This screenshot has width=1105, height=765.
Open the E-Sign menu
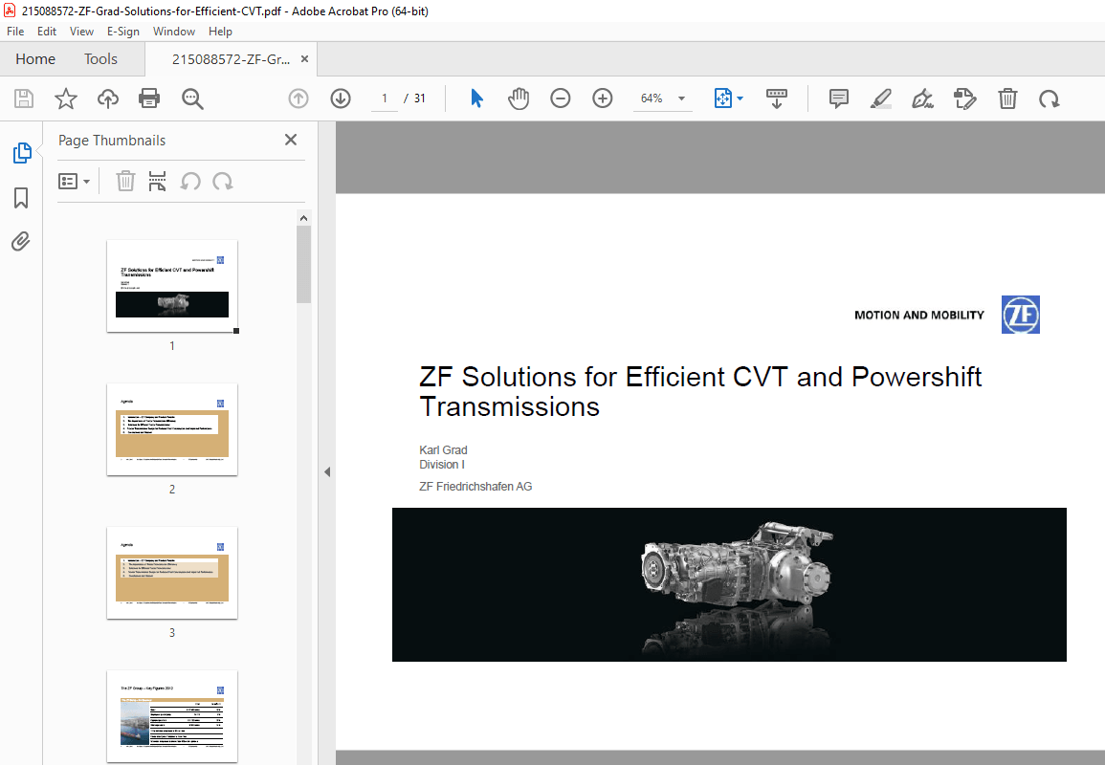[x=123, y=31]
